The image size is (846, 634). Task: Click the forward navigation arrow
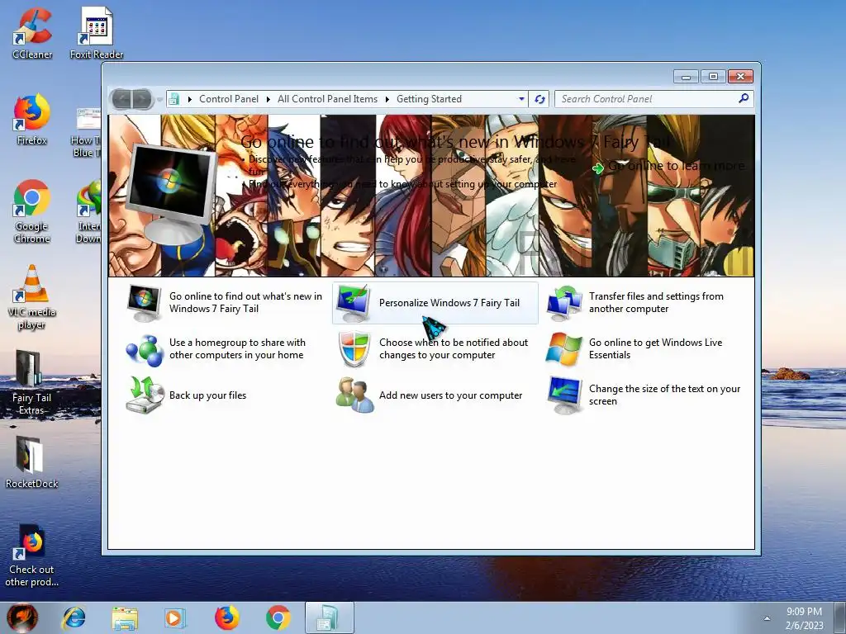pos(142,99)
